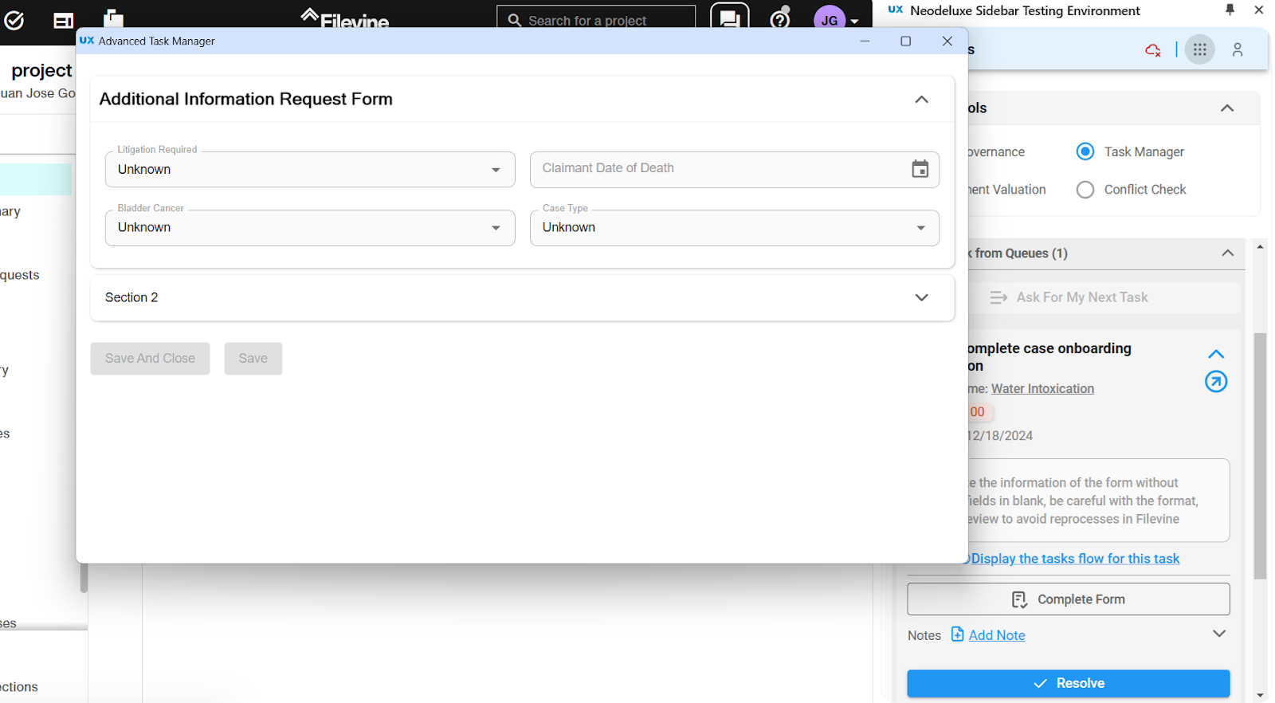Viewport: 1275px width, 703px height.
Task: Open the Case Type dropdown
Action: pyautogui.click(x=734, y=228)
